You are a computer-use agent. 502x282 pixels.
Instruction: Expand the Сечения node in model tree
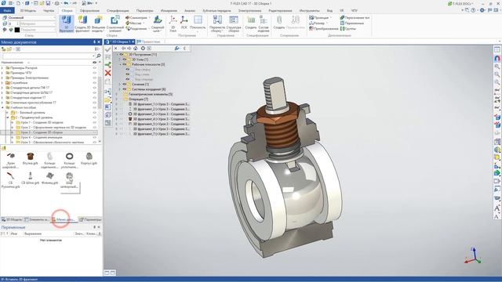pos(120,84)
